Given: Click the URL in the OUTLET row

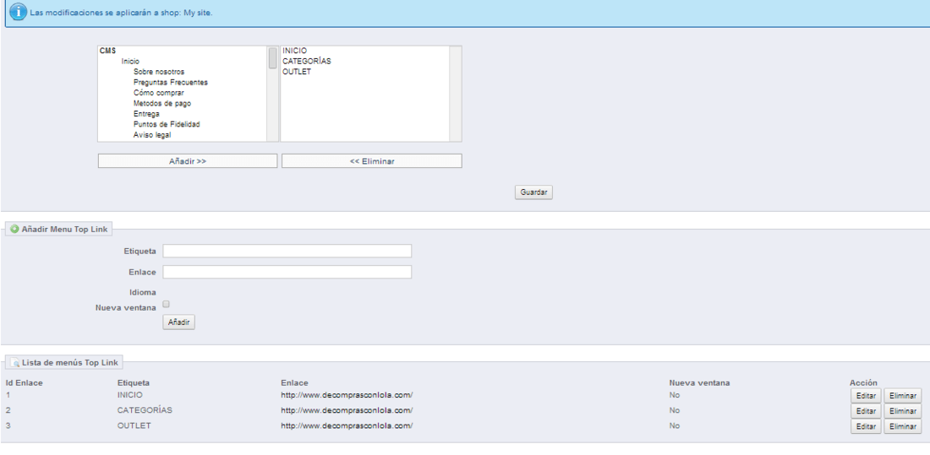Looking at the screenshot, I should click(x=347, y=426).
